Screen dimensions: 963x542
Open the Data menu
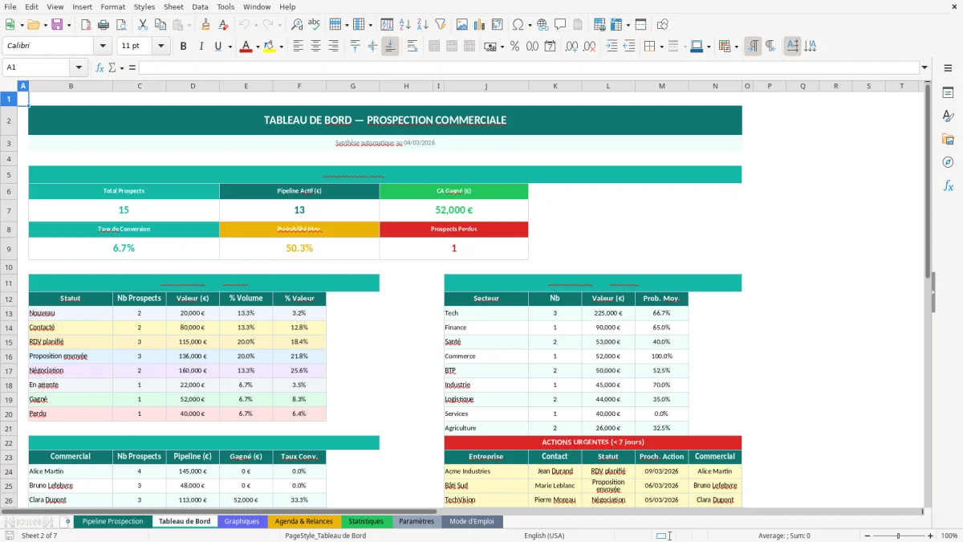coord(200,6)
